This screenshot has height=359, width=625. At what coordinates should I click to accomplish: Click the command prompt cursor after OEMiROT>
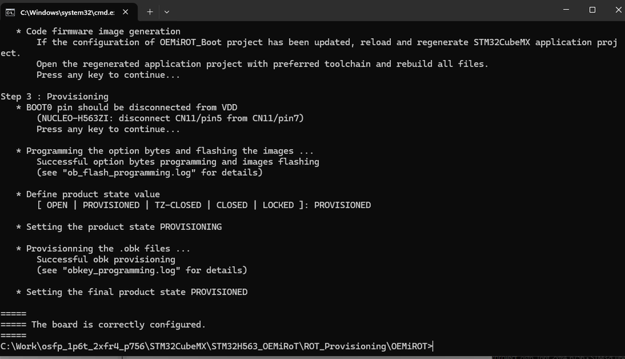tap(433, 346)
